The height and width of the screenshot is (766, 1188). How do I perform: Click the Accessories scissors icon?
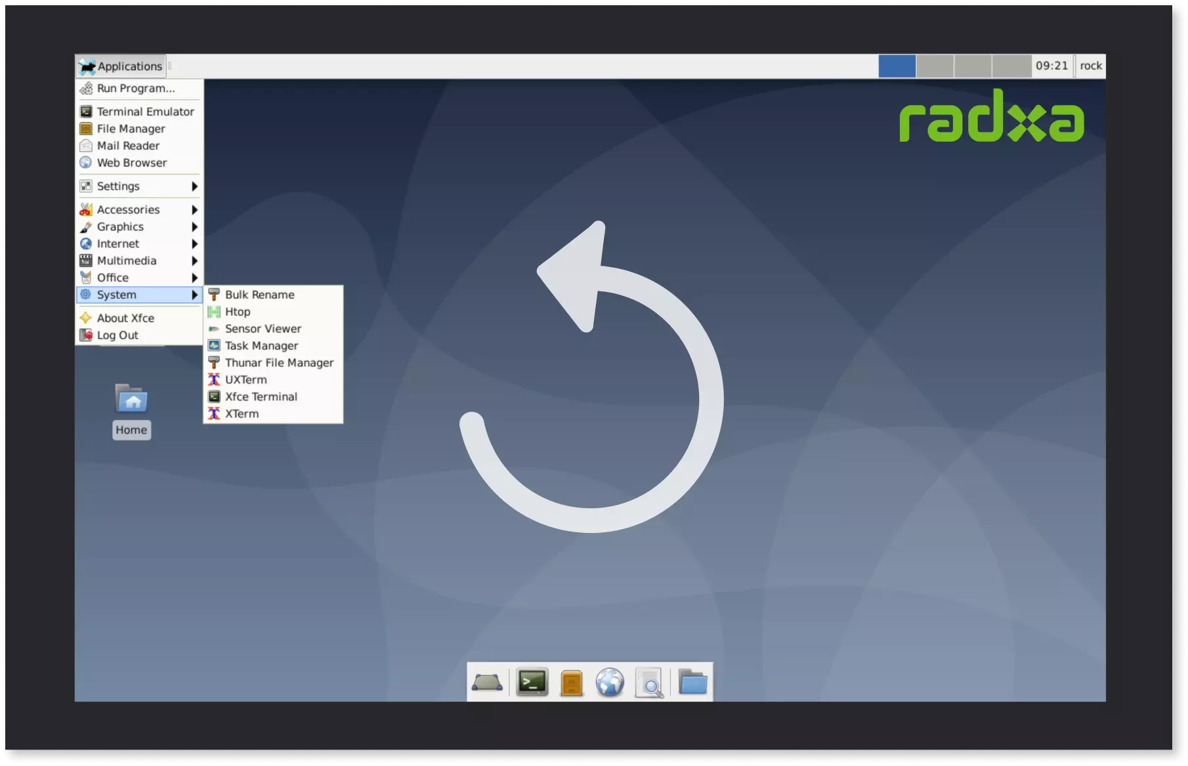[x=86, y=210]
